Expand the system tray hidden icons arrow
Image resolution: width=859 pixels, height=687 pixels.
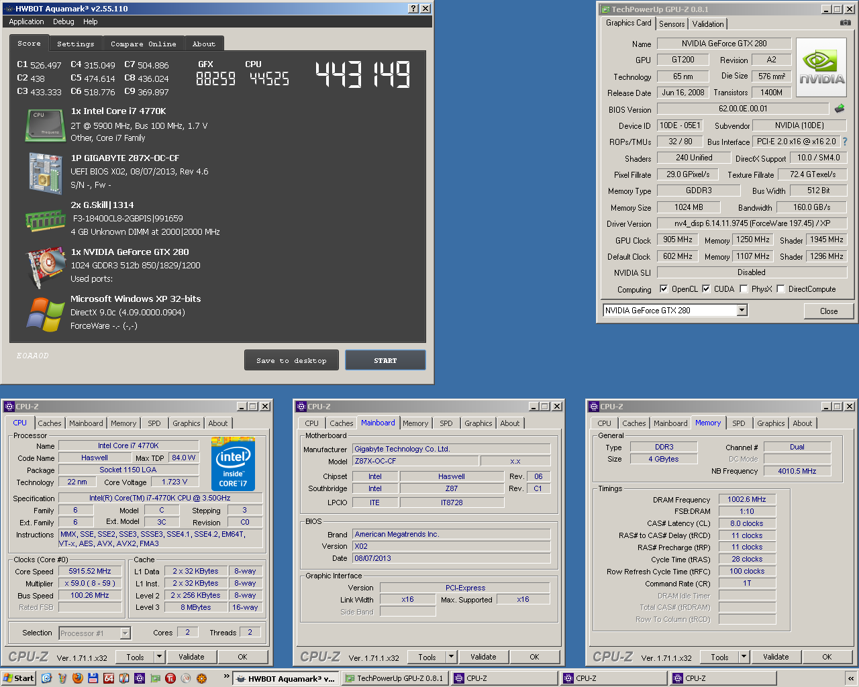(851, 678)
